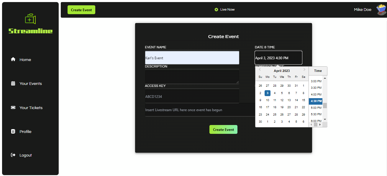The width and height of the screenshot is (387, 176).
Task: Select April 14 in the calendar
Action: coord(296,100)
